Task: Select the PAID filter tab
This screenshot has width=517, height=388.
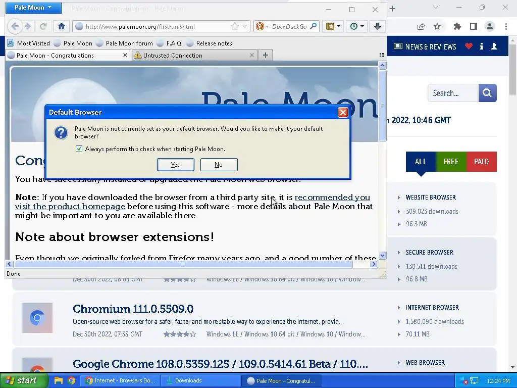Action: click(x=481, y=161)
